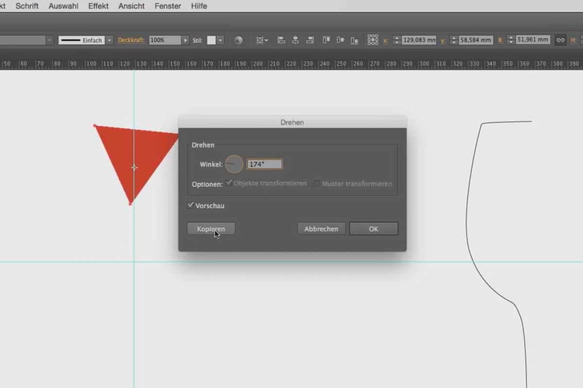
Task: Click the Abbrechen button
Action: [x=321, y=228]
